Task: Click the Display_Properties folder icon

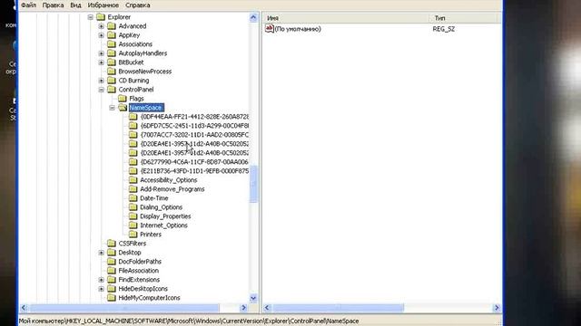Action: coord(133,216)
